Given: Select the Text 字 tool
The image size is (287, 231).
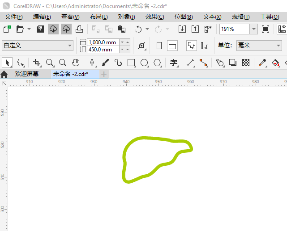Looking at the screenshot, I should pos(174,63).
